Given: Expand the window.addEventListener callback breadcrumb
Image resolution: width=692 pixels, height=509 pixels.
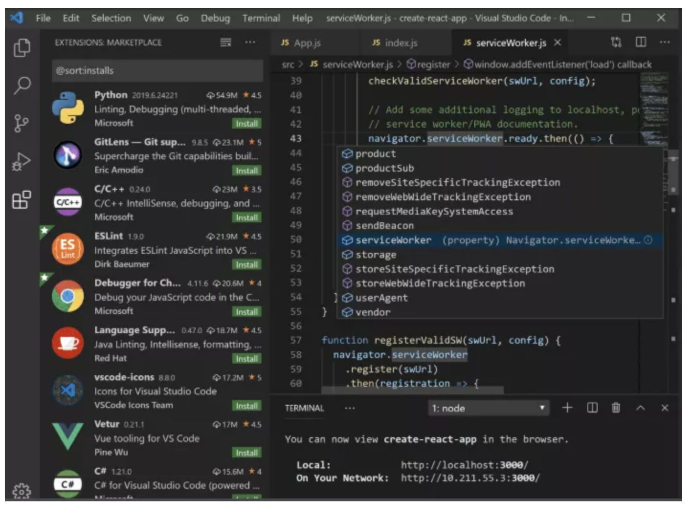Looking at the screenshot, I should pyautogui.click(x=558, y=65).
